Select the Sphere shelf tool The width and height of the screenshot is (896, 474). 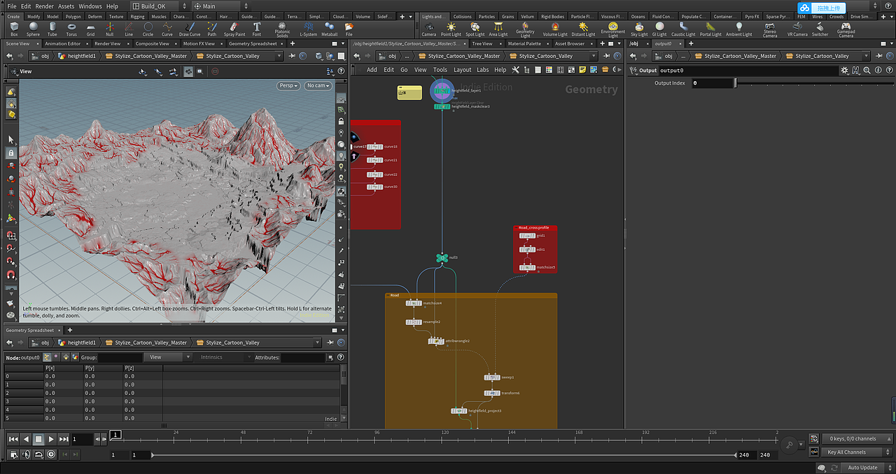tap(33, 29)
